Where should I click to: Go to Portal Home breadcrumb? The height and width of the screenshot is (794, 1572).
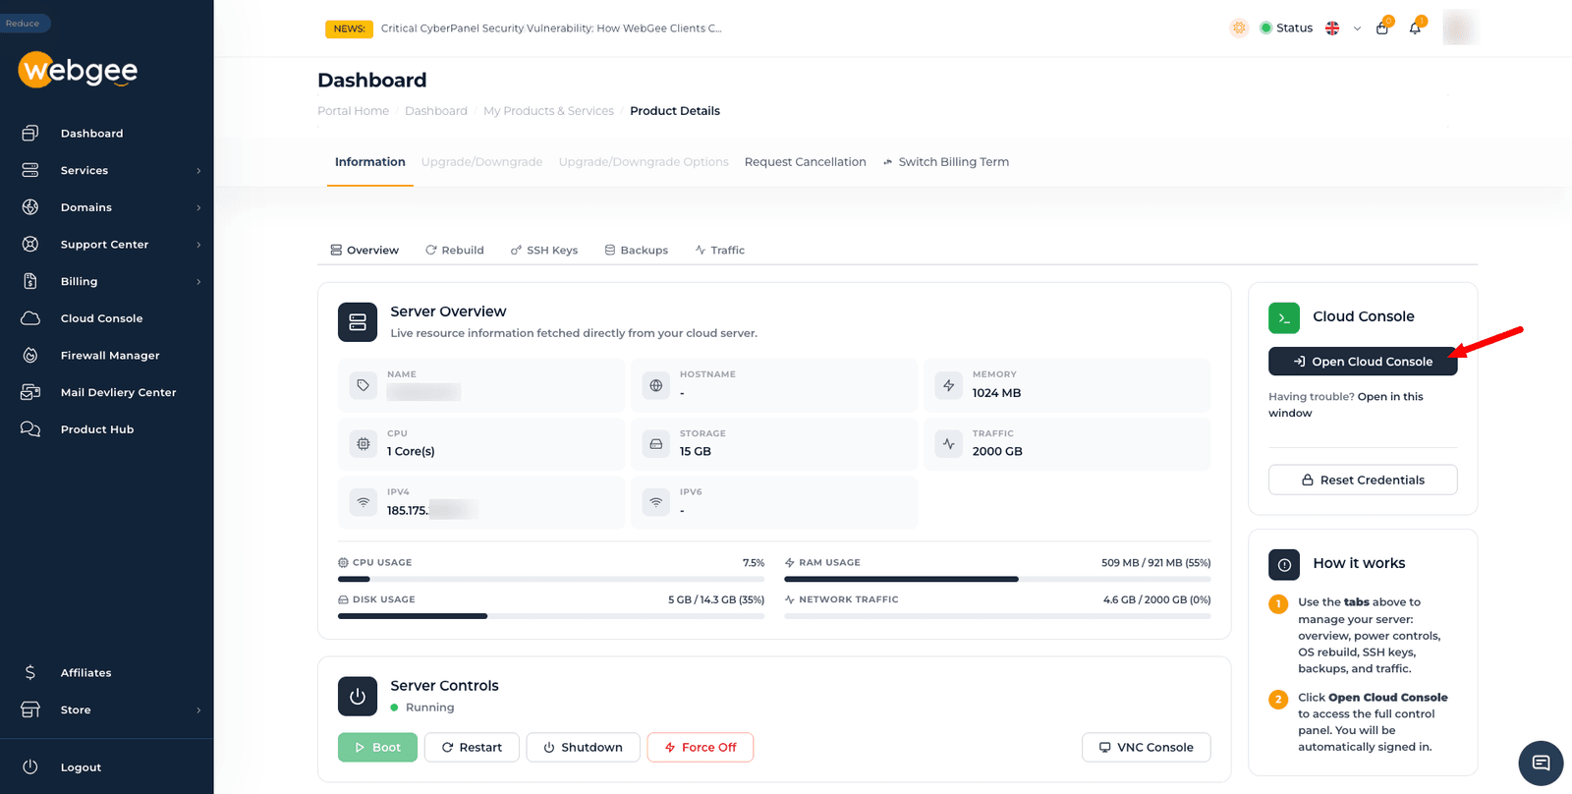tap(353, 111)
